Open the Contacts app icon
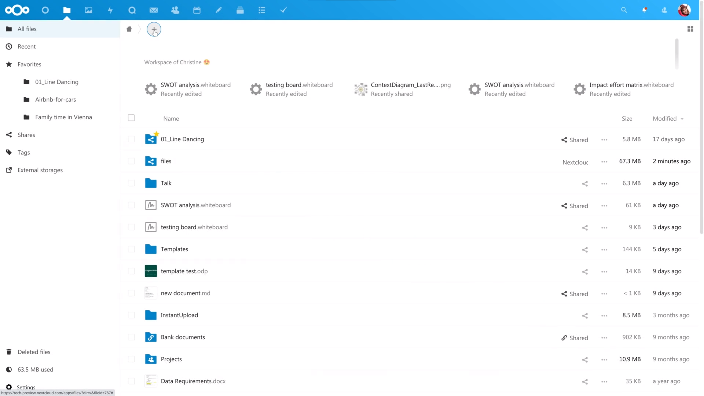This screenshot has width=704, height=396. pos(175,10)
